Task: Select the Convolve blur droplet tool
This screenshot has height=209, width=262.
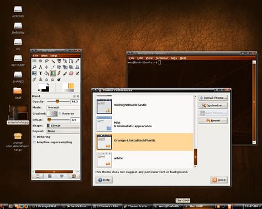Action: point(46,79)
